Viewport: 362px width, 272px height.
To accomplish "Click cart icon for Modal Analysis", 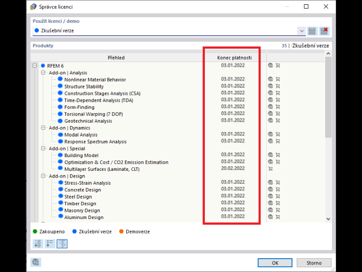I will point(278,135).
